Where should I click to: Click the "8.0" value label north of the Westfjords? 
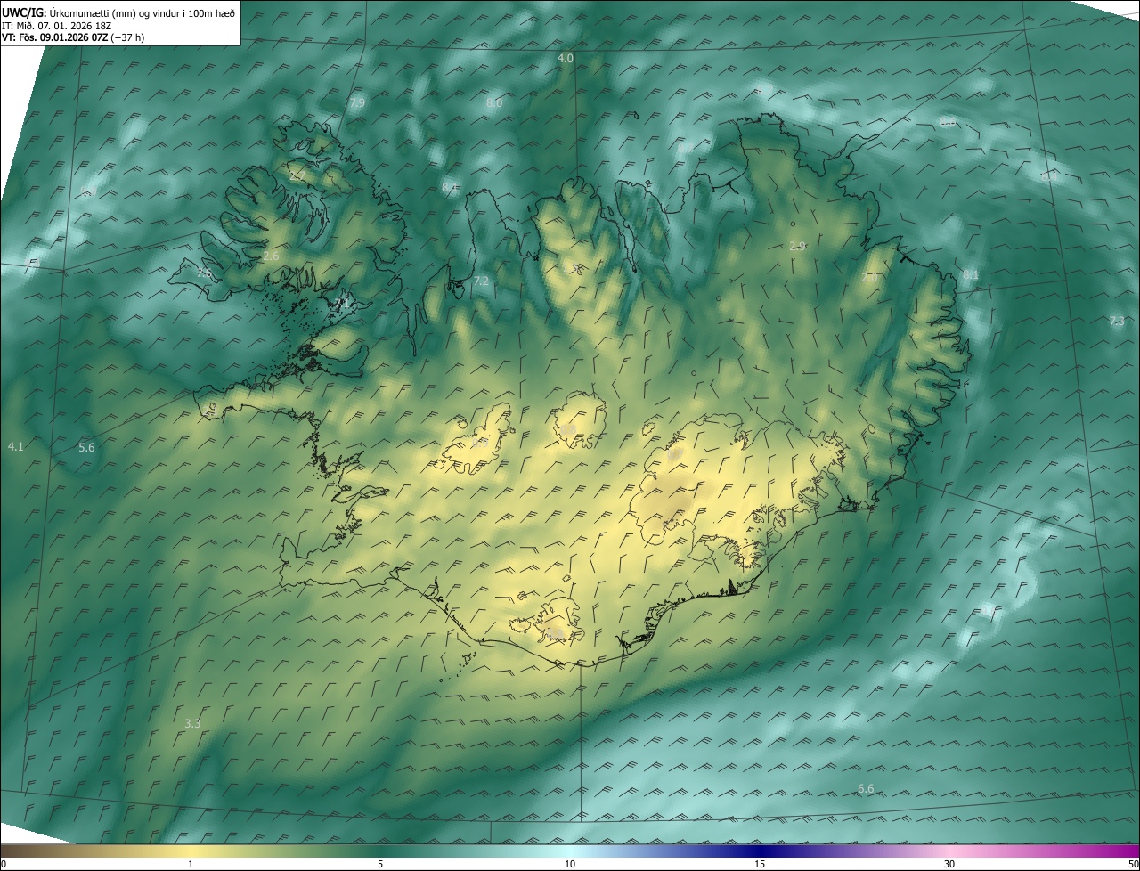tap(494, 103)
